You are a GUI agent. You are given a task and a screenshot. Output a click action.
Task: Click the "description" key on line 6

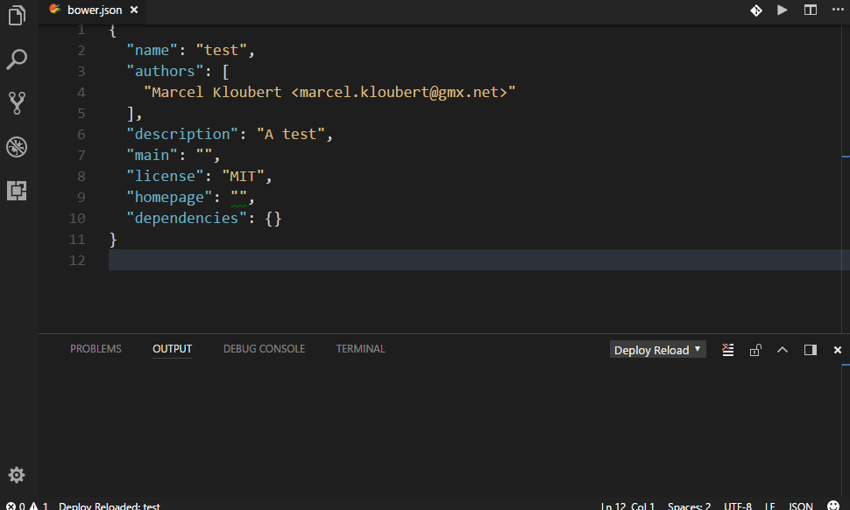(182, 134)
